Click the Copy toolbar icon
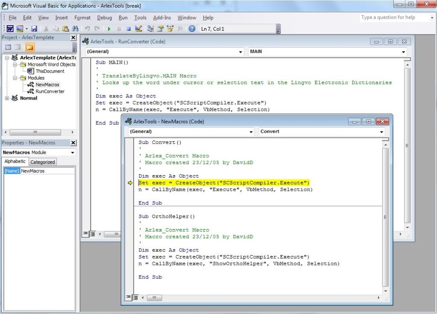This screenshot has height=314, width=437. (x=56, y=29)
